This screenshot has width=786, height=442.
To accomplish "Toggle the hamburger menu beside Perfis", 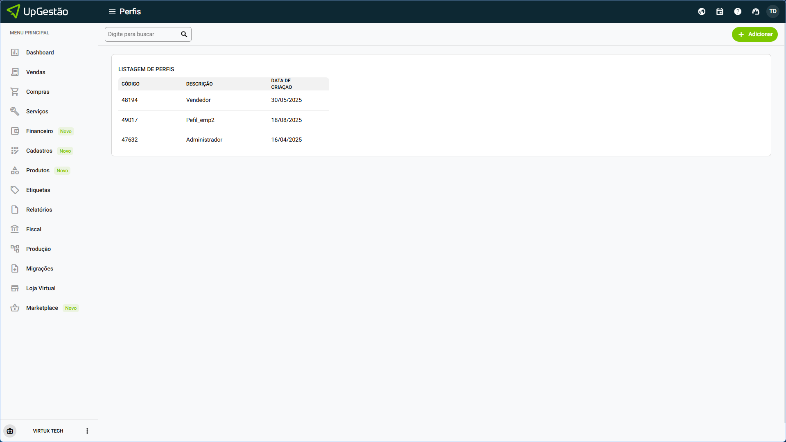I will point(112,11).
